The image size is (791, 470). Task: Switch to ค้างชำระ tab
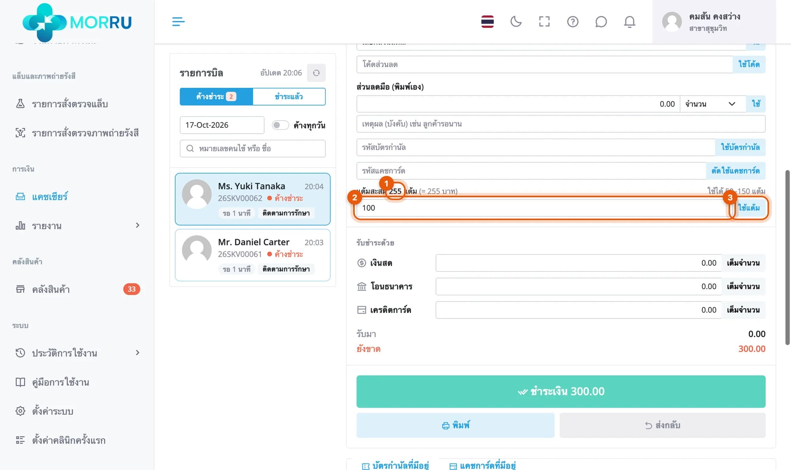216,97
